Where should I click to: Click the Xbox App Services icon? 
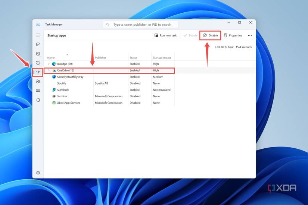(x=54, y=103)
